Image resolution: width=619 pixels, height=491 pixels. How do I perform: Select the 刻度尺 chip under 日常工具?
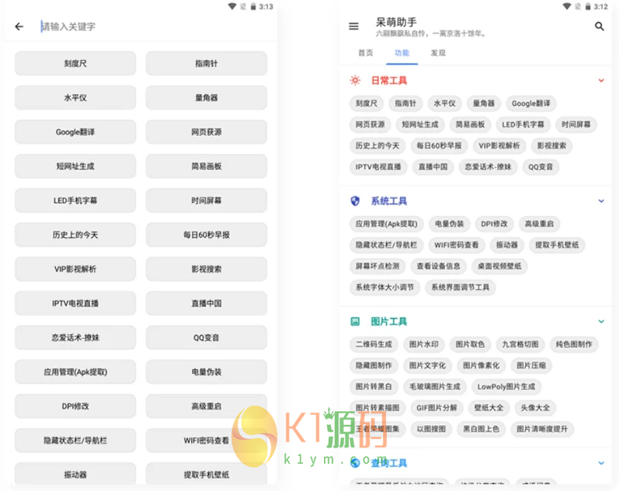[x=367, y=103]
